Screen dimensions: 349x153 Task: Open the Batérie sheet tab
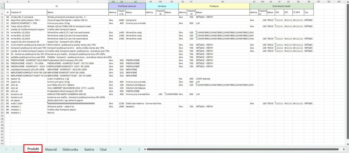pyautogui.click(x=89, y=149)
